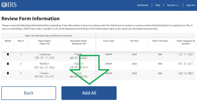Image resolution: width=197 pixels, height=104 pixels.
Task: Expand the Account dropdown menu
Action: [173, 5]
